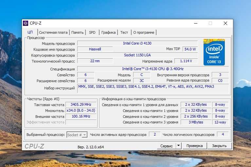Select the 22 nm technology value
Screen dimensions: 251x167
95,61
